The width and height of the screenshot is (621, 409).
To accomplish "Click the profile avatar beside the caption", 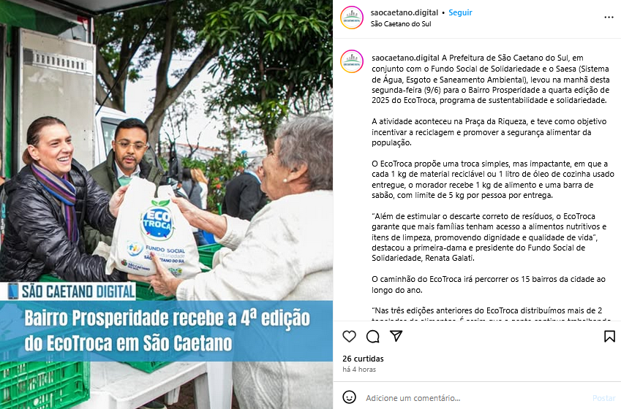I will (x=352, y=61).
